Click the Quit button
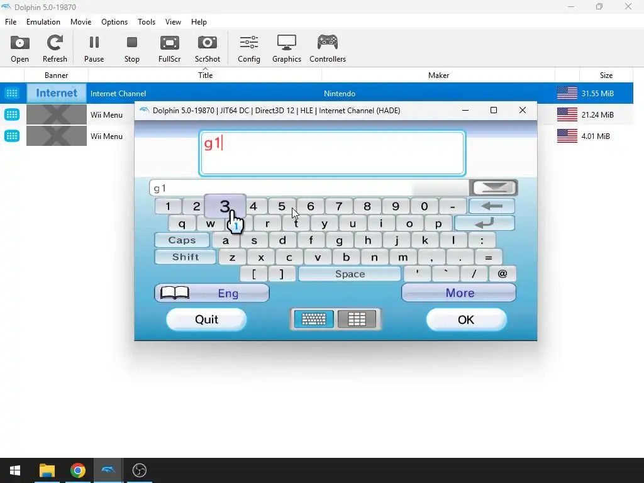 (x=206, y=319)
